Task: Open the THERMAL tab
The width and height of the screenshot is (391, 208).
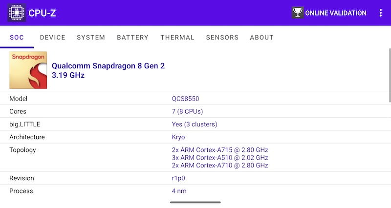Action: point(177,38)
